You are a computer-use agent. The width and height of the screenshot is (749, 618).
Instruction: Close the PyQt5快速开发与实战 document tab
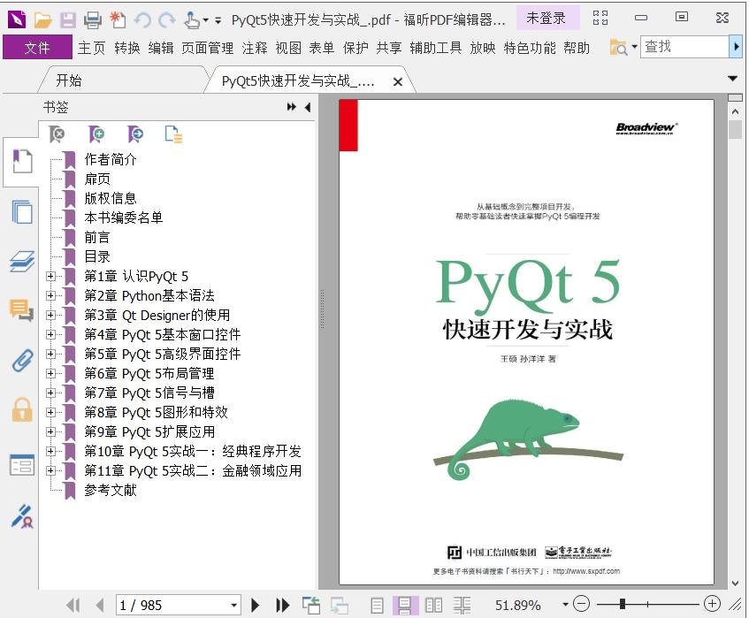click(x=397, y=81)
